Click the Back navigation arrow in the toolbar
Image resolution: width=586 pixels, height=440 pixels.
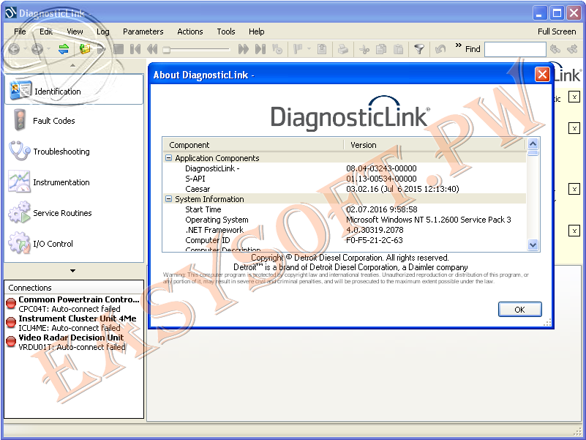pos(14,49)
